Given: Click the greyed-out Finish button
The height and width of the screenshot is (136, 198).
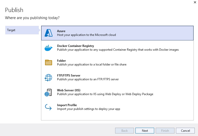Looking at the screenshot, I should click(165, 130).
